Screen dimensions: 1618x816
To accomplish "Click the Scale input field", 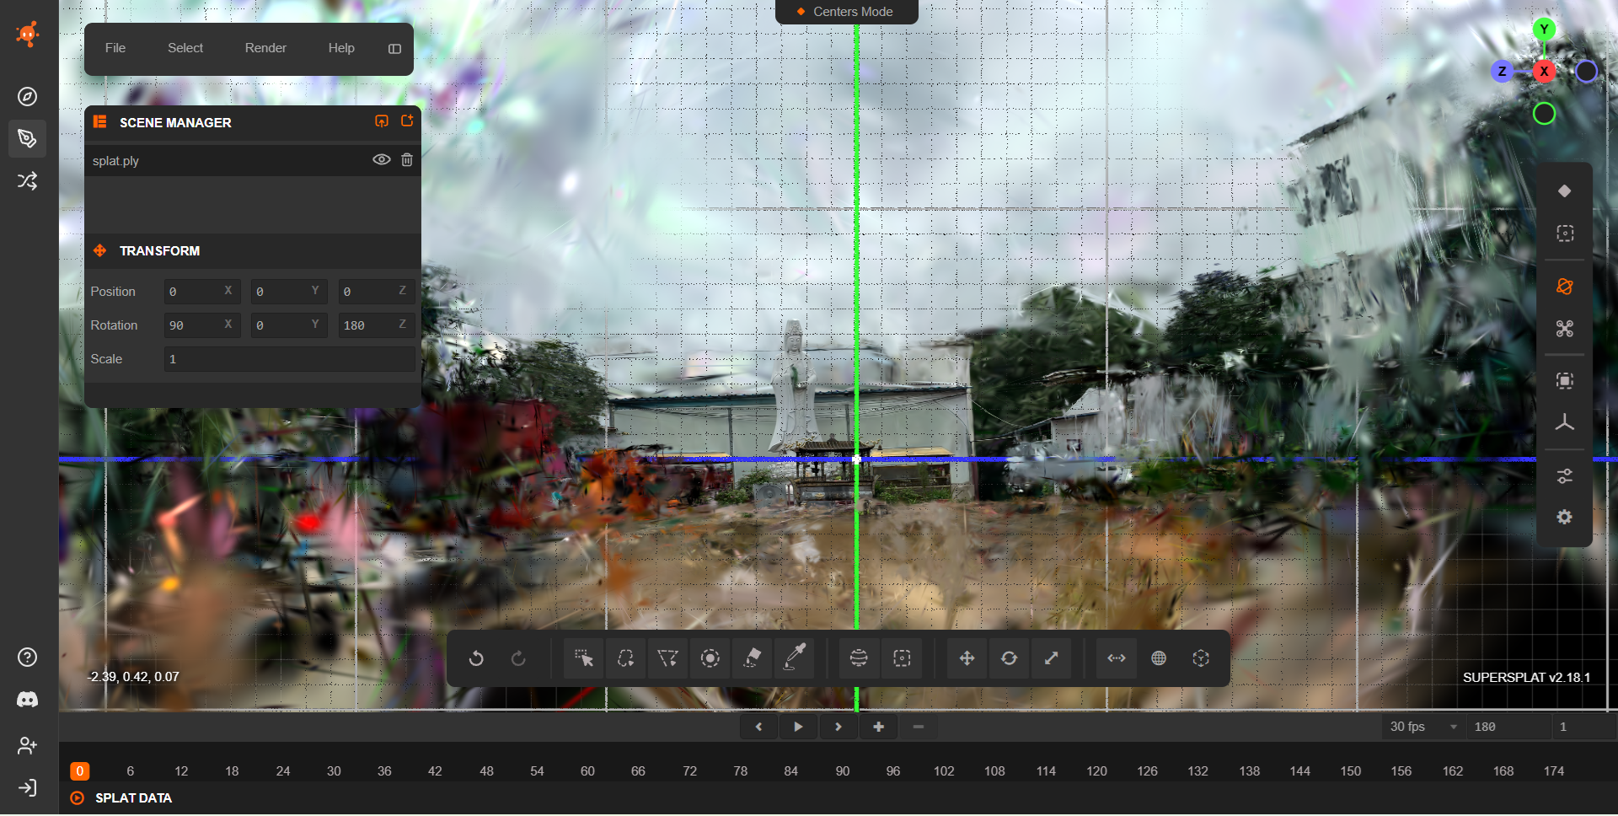I will [289, 359].
